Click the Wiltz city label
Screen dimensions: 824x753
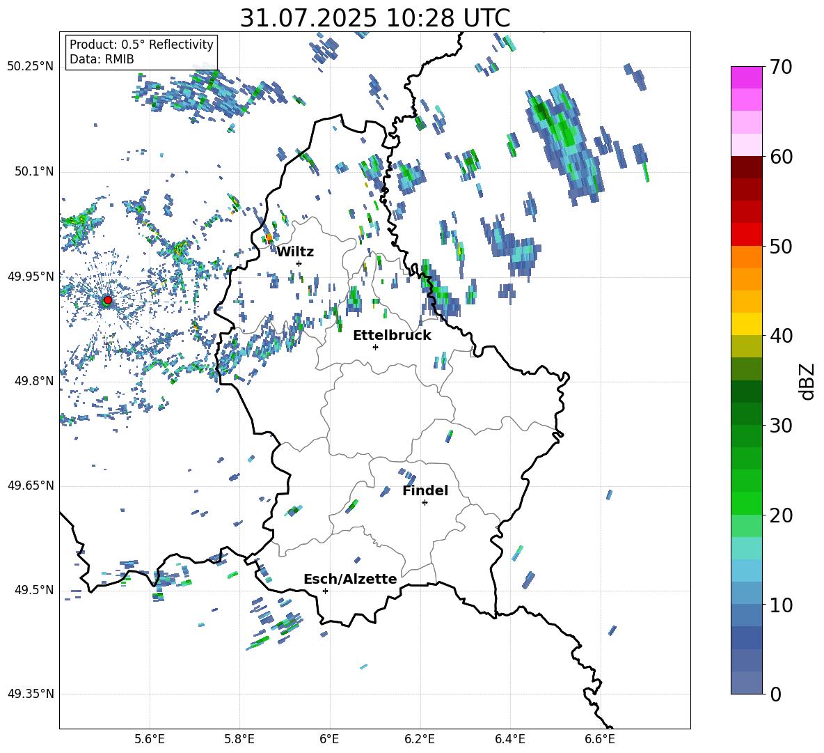[x=295, y=252]
